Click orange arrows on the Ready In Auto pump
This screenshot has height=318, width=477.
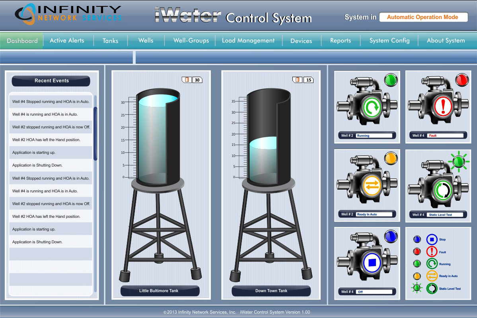pyautogui.click(x=372, y=185)
